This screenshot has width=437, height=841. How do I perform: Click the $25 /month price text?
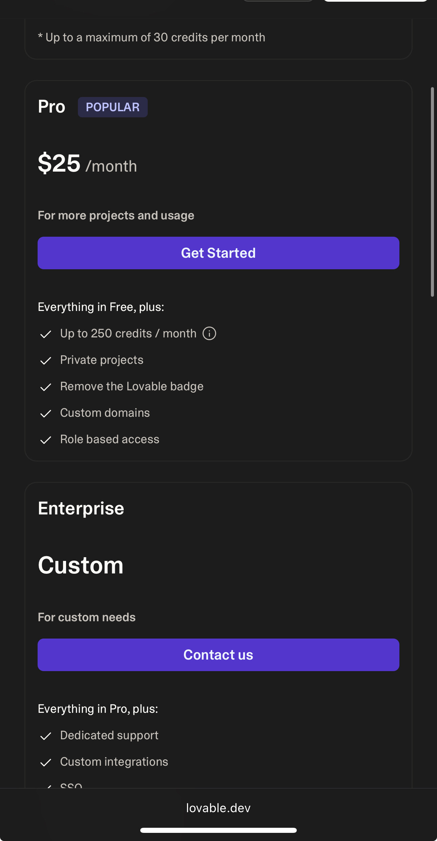[87, 164]
